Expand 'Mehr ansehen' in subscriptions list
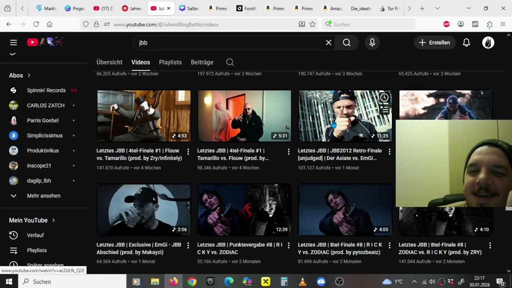512x288 pixels. pyautogui.click(x=44, y=196)
